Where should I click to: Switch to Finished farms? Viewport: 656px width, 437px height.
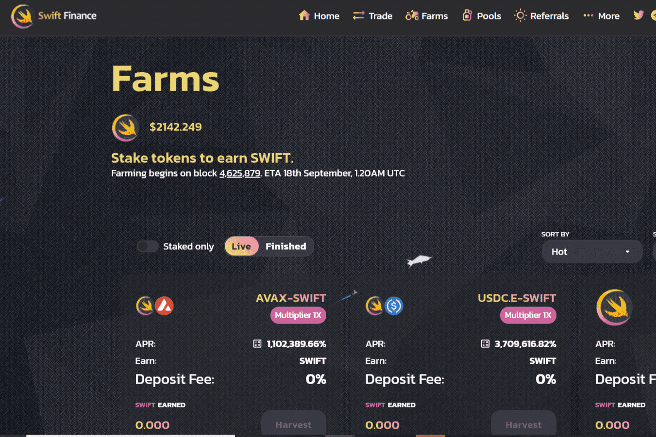(x=286, y=246)
